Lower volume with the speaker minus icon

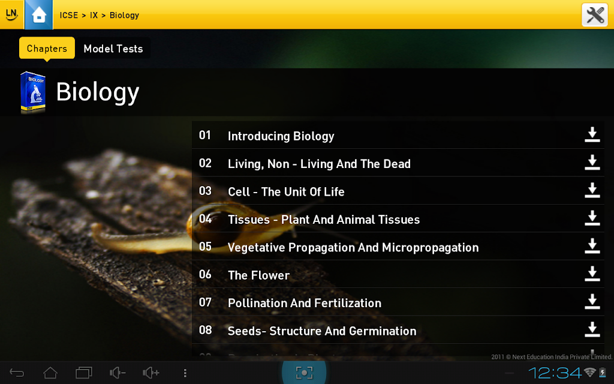(118, 373)
